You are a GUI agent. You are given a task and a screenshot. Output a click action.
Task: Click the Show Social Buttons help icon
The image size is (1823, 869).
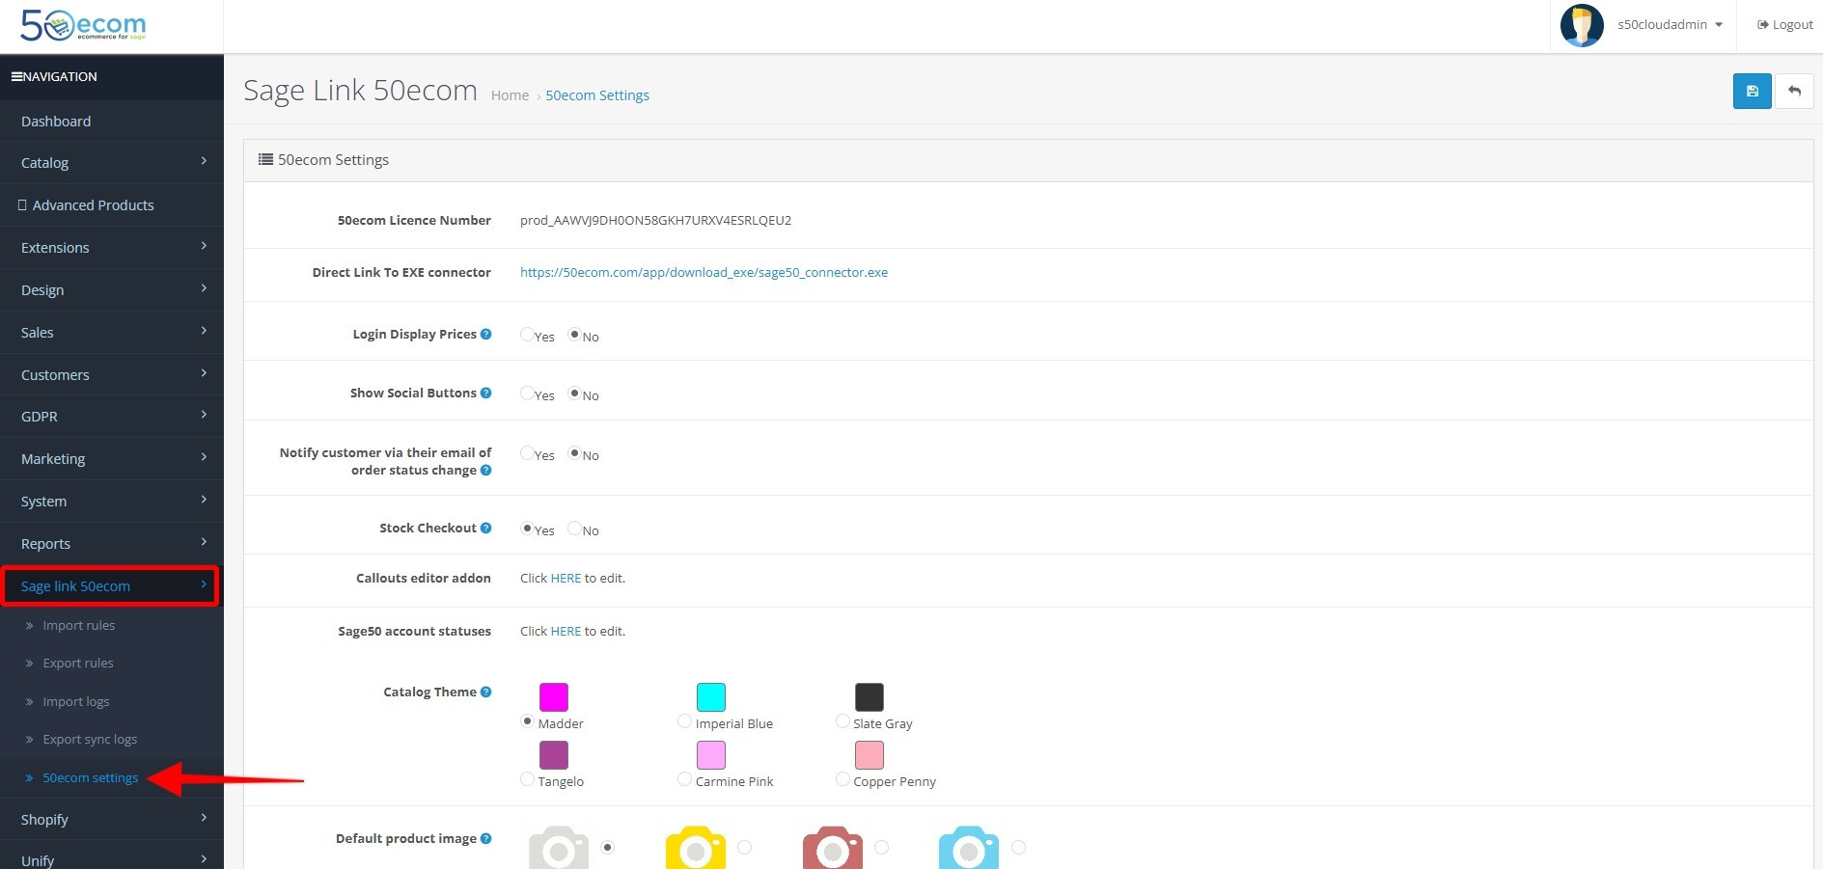tap(485, 394)
